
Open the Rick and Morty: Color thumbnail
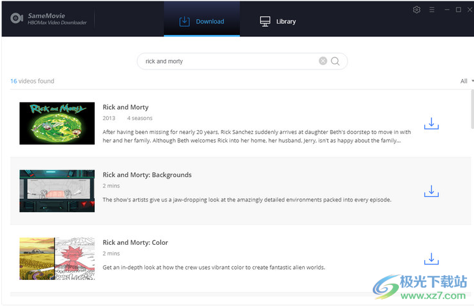coord(57,258)
